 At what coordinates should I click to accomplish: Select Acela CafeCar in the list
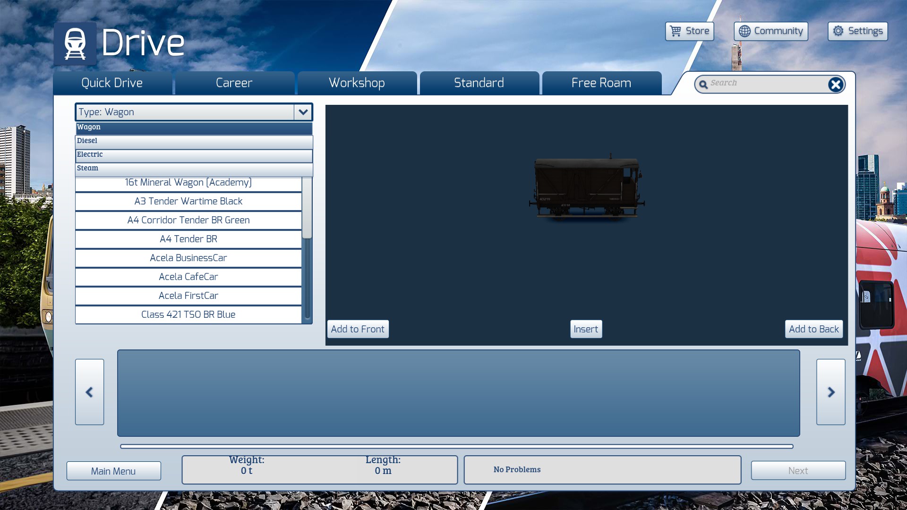(188, 277)
